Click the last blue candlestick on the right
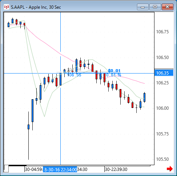This screenshot has width=177, height=176. pos(144,97)
